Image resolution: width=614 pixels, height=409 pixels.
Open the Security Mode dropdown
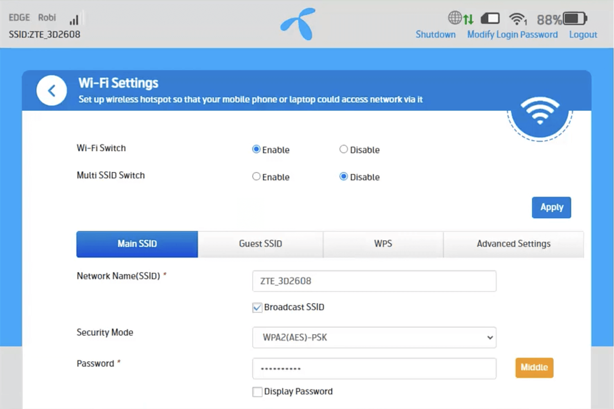(x=374, y=337)
